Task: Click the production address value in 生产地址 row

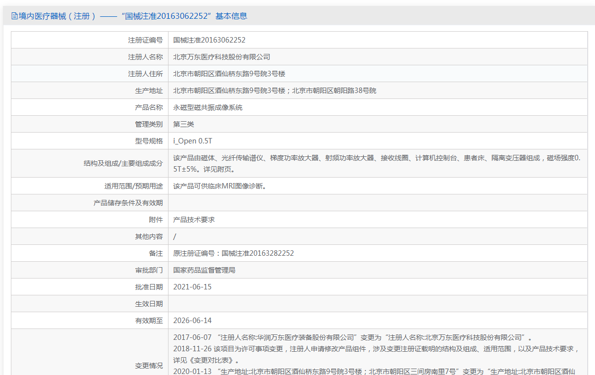Action: [274, 91]
